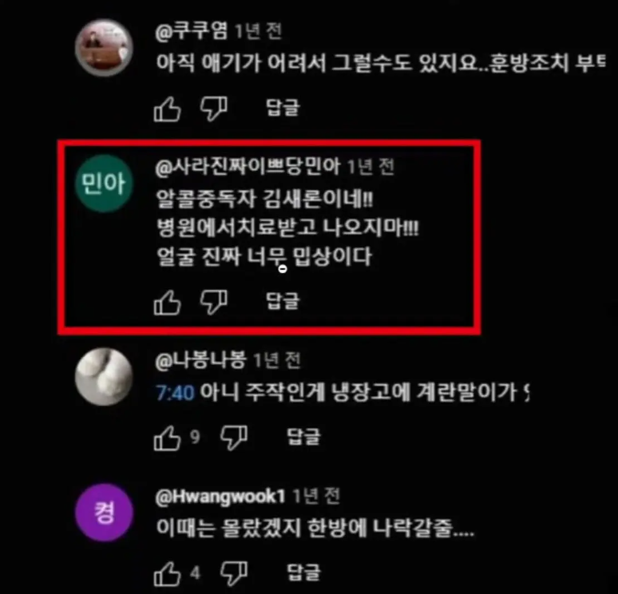Viewport: 618px width, 594px height.
Task: Open the @Hwangwook1 username profile
Action: (220, 497)
